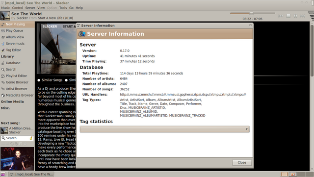
Task: Clear the sidebar search with broom icon
Action: point(31,138)
